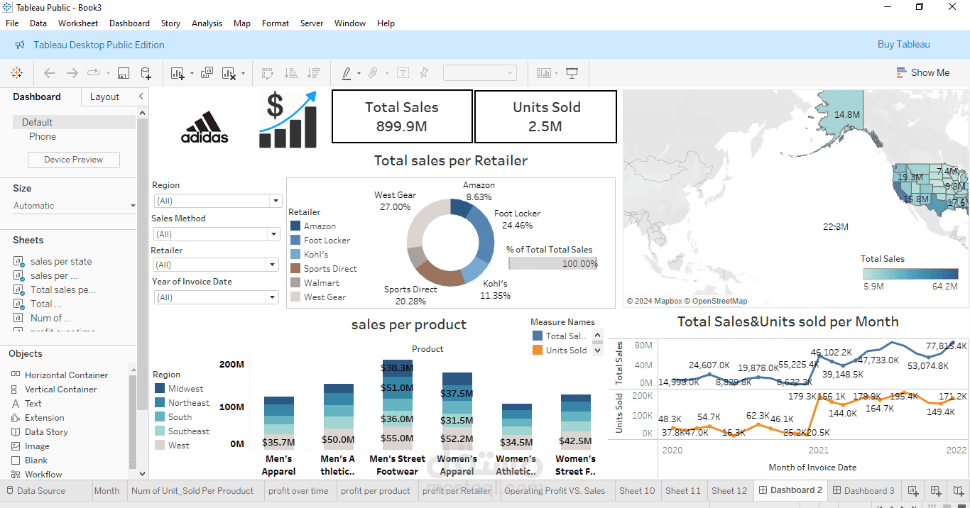Click the Replay animation loop icon
Viewport: 970px width, 508px height.
click(94, 73)
